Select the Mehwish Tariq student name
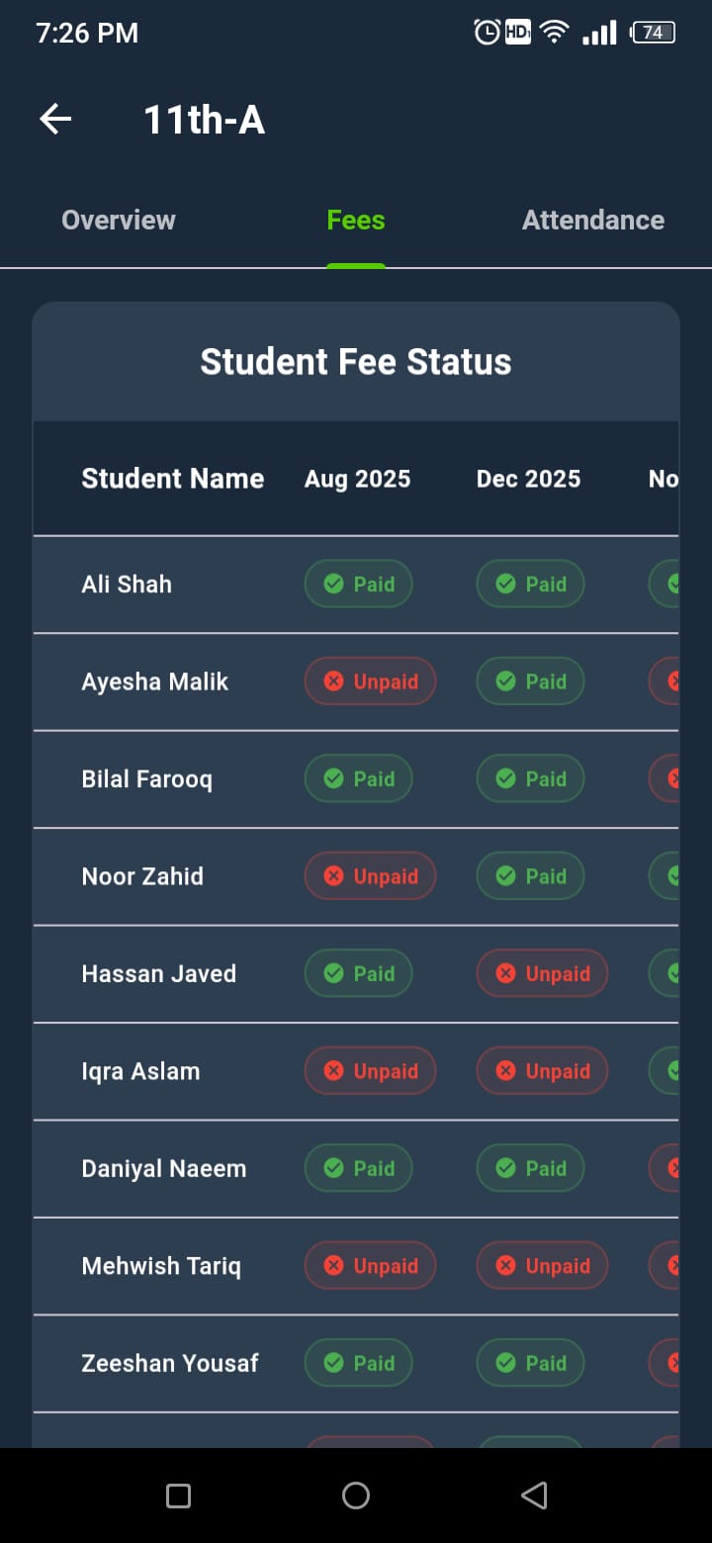The height and width of the screenshot is (1543, 712). click(x=161, y=1266)
